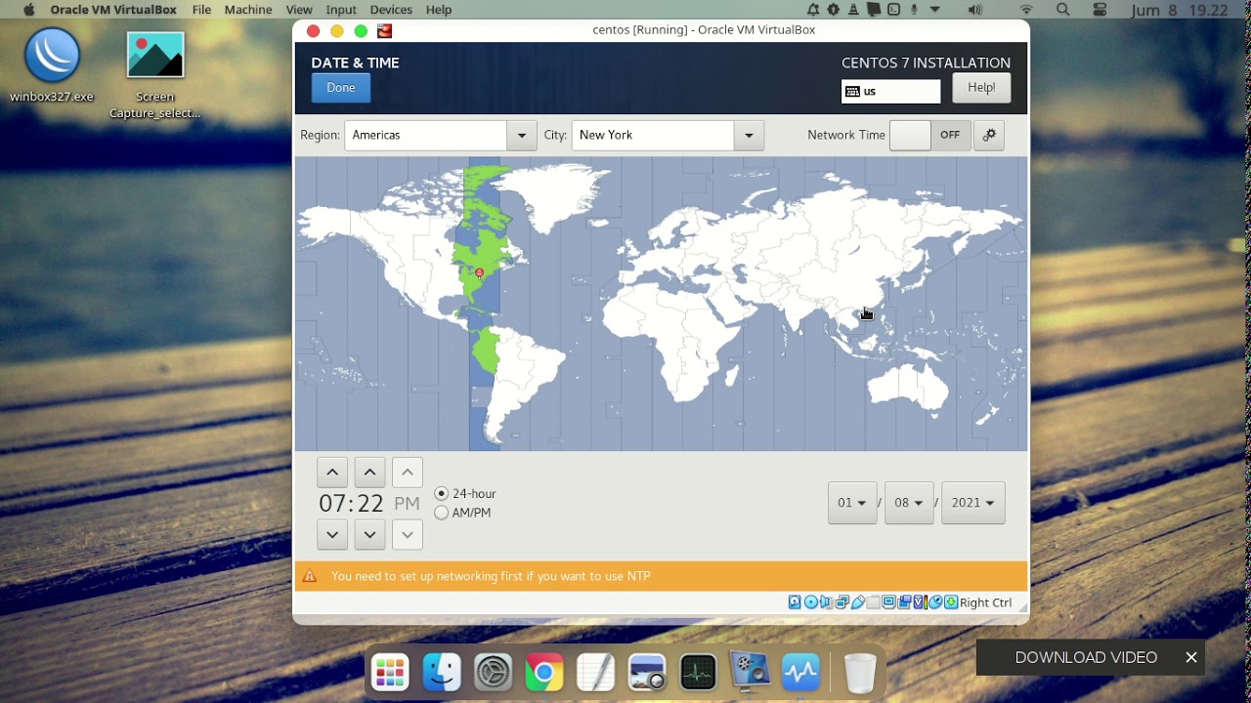Image resolution: width=1251 pixels, height=703 pixels.
Task: Click the New York marker on the map
Action: pos(479,273)
